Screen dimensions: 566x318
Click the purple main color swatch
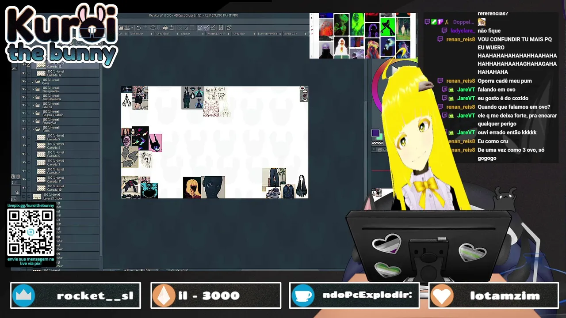pyautogui.click(x=375, y=133)
